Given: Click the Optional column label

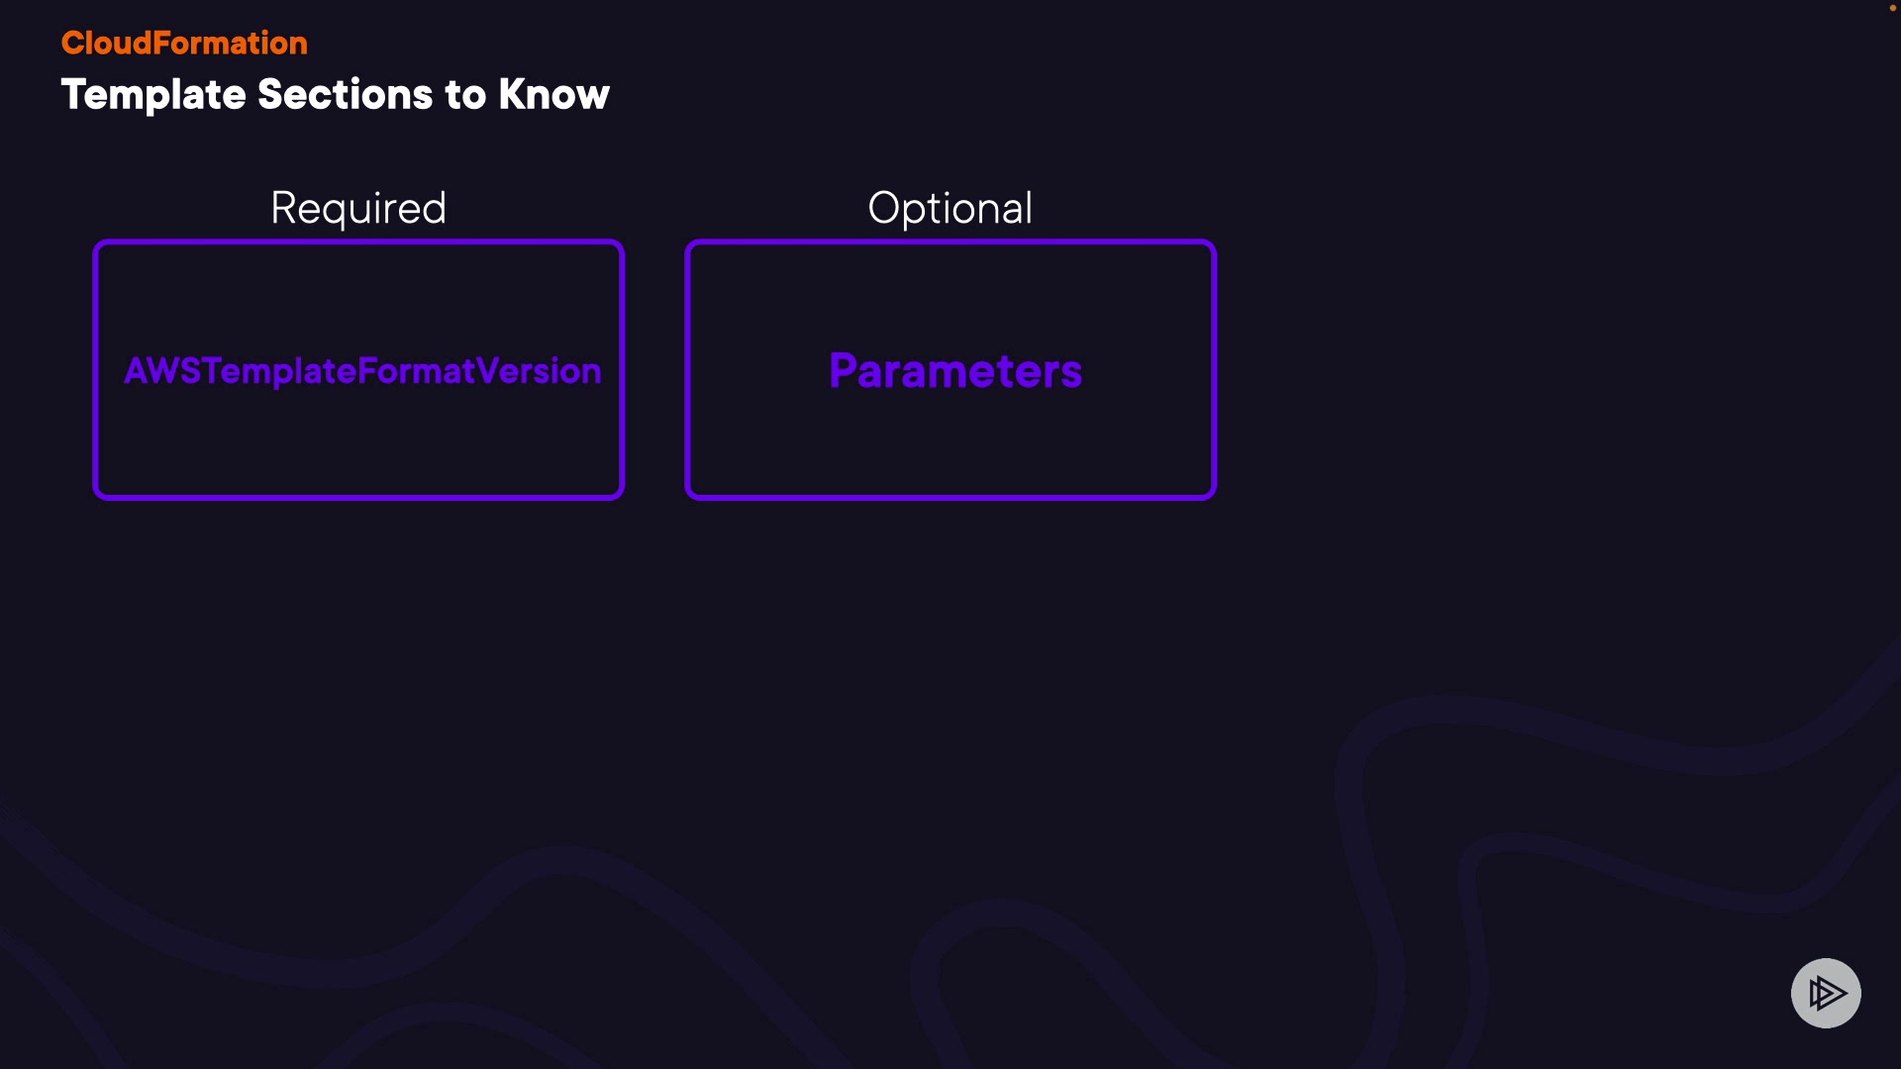Looking at the screenshot, I should coord(950,208).
